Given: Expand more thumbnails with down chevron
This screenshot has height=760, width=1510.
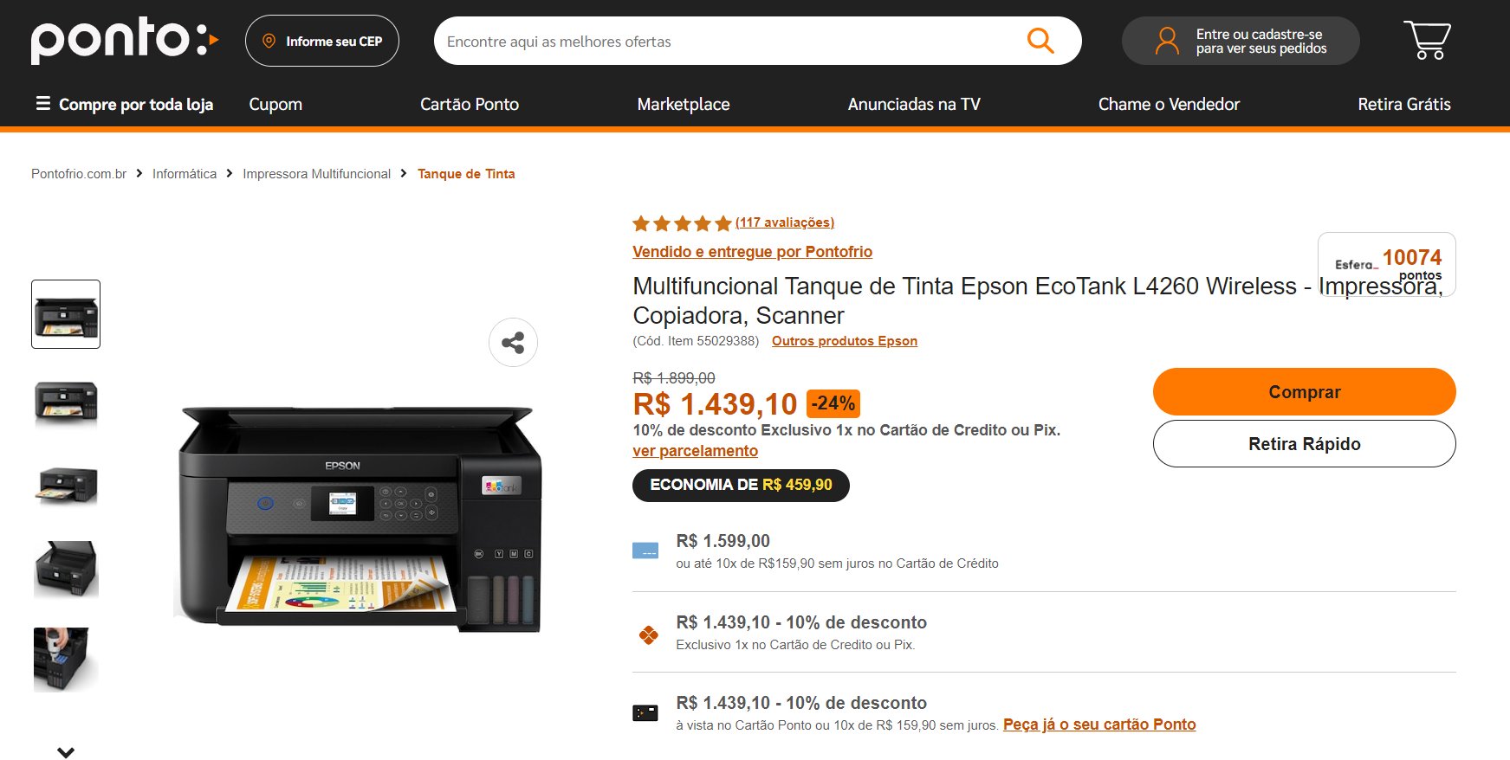Looking at the screenshot, I should [x=66, y=752].
